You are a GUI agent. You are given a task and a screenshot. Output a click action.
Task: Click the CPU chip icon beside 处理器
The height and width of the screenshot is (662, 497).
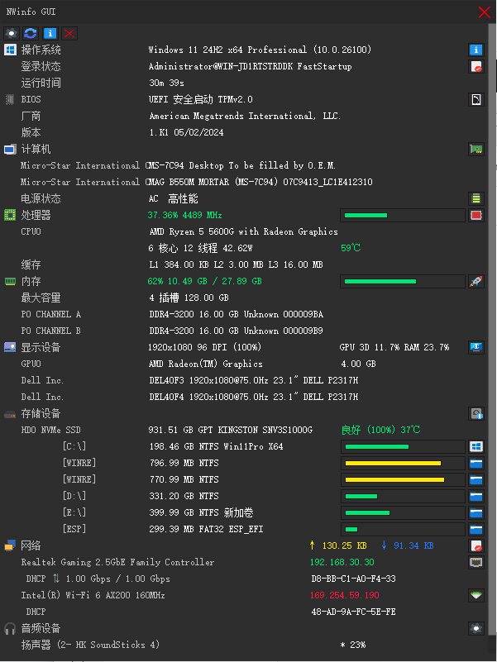[10, 215]
